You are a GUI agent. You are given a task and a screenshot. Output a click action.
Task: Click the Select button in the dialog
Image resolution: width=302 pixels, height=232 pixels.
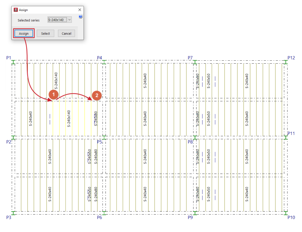(45, 34)
